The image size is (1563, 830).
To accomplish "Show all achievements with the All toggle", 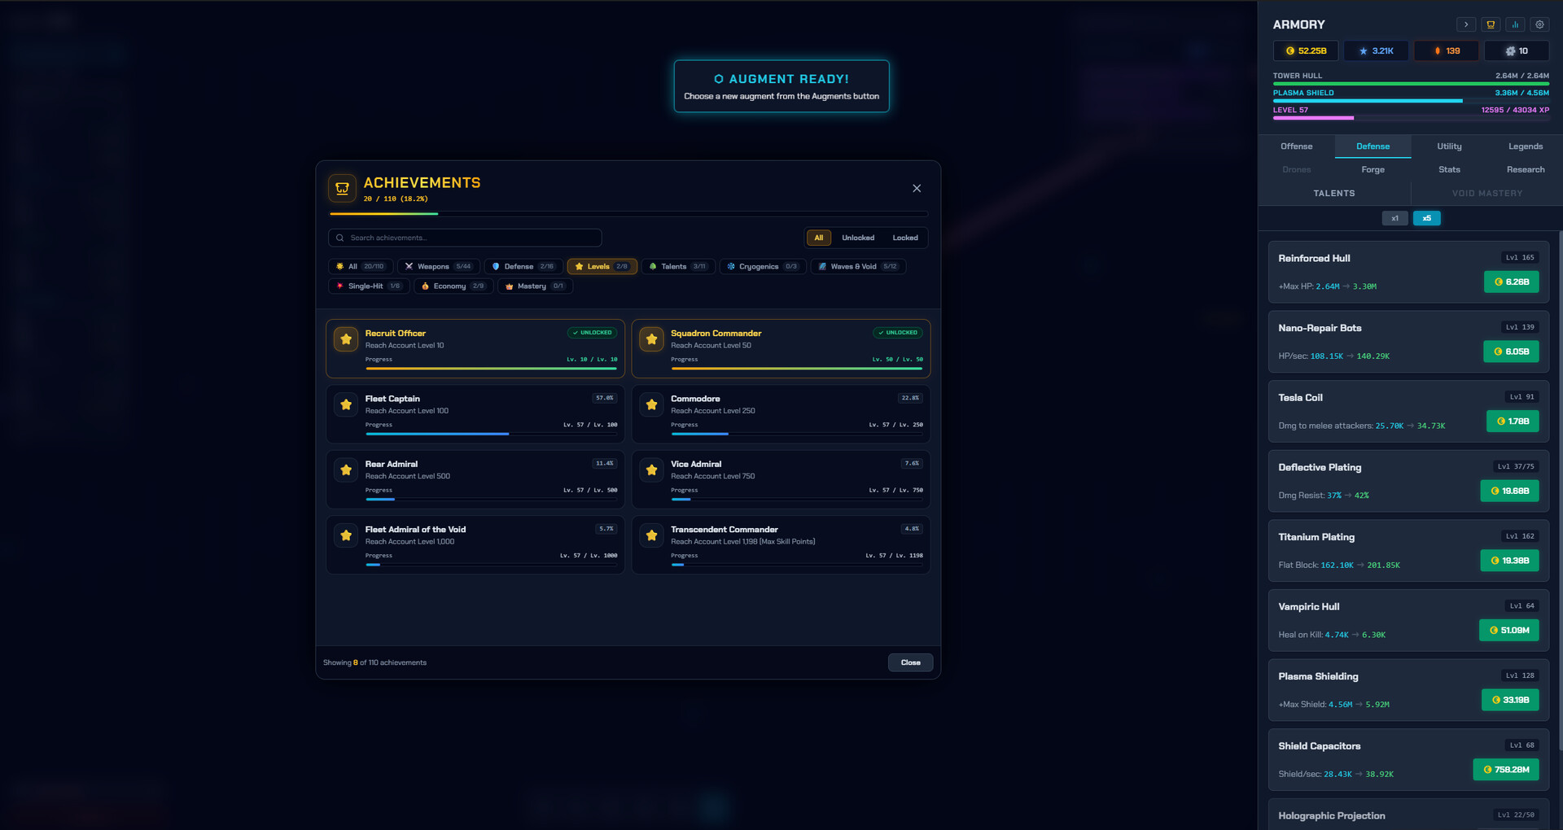I will [819, 238].
